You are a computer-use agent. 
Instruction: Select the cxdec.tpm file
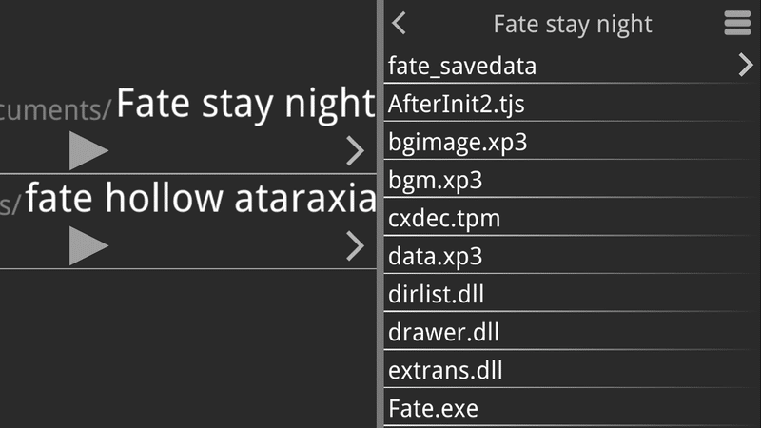point(444,219)
